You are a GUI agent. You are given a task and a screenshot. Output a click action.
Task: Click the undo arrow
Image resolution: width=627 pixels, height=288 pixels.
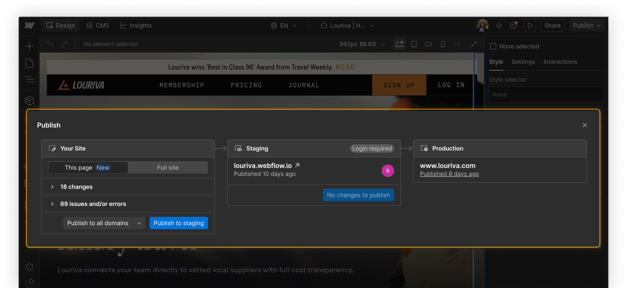(50, 44)
